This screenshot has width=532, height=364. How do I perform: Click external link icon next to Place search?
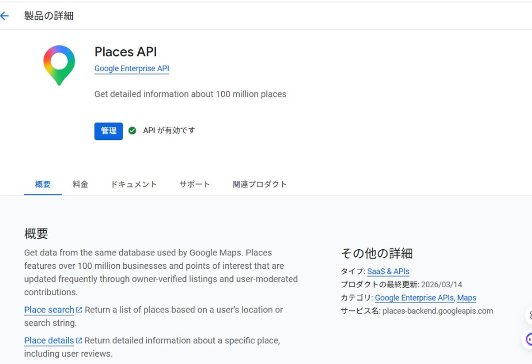(x=79, y=310)
